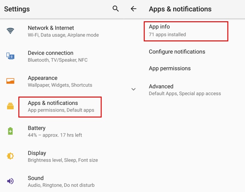Open search in Settings header
This screenshot has width=245, height=192.
[115, 9]
